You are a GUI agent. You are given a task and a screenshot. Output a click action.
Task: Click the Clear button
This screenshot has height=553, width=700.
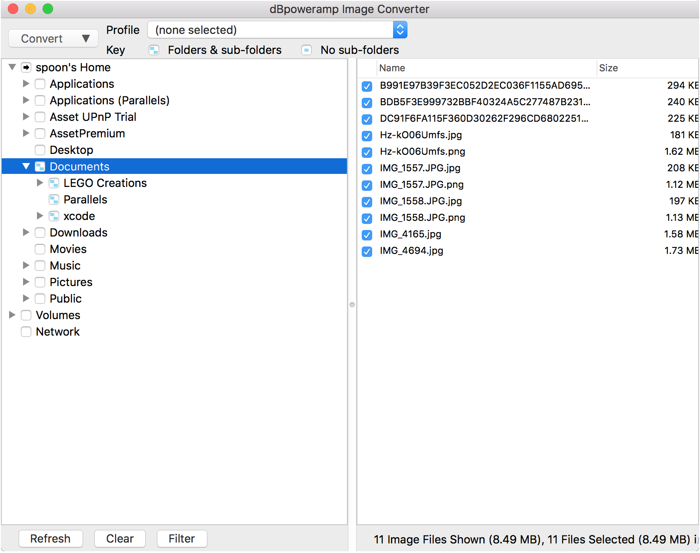click(x=120, y=539)
